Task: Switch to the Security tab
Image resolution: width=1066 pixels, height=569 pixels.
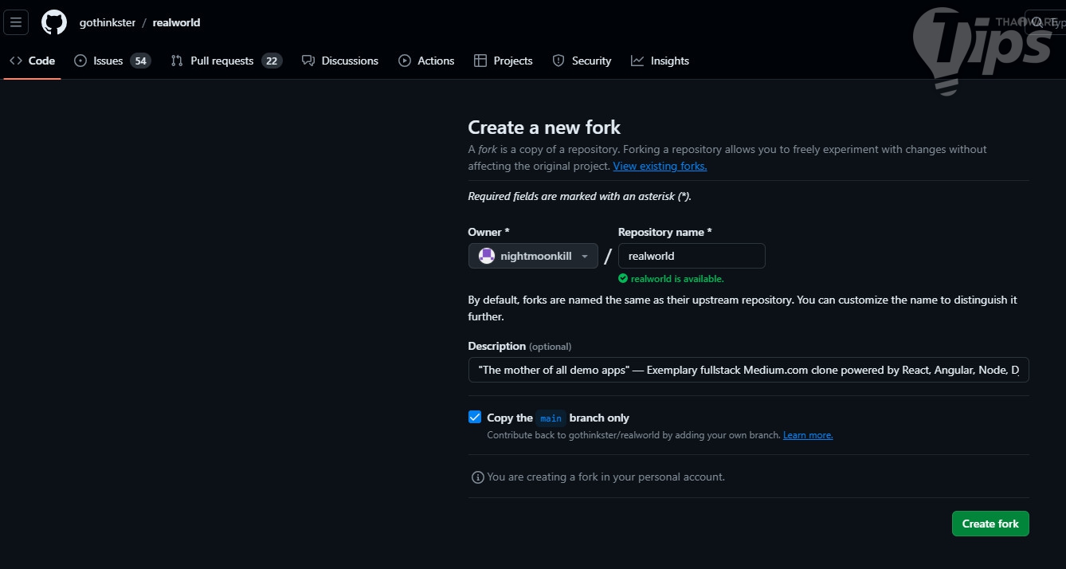Action: 582,61
